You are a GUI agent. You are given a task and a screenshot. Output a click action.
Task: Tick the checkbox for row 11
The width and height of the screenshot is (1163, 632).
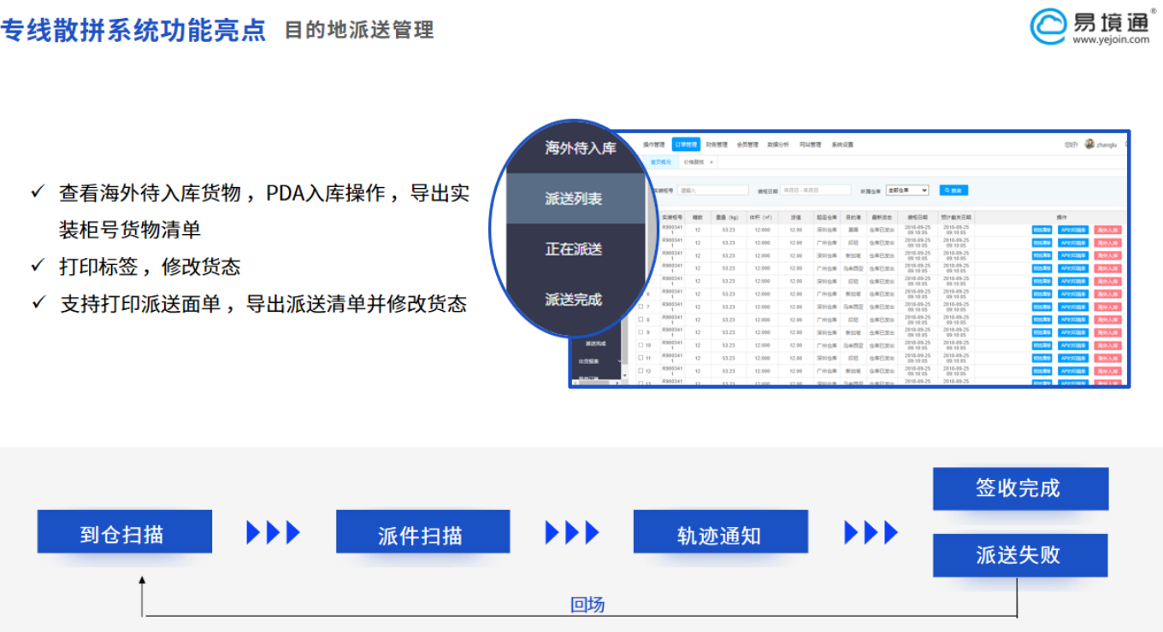coord(641,358)
